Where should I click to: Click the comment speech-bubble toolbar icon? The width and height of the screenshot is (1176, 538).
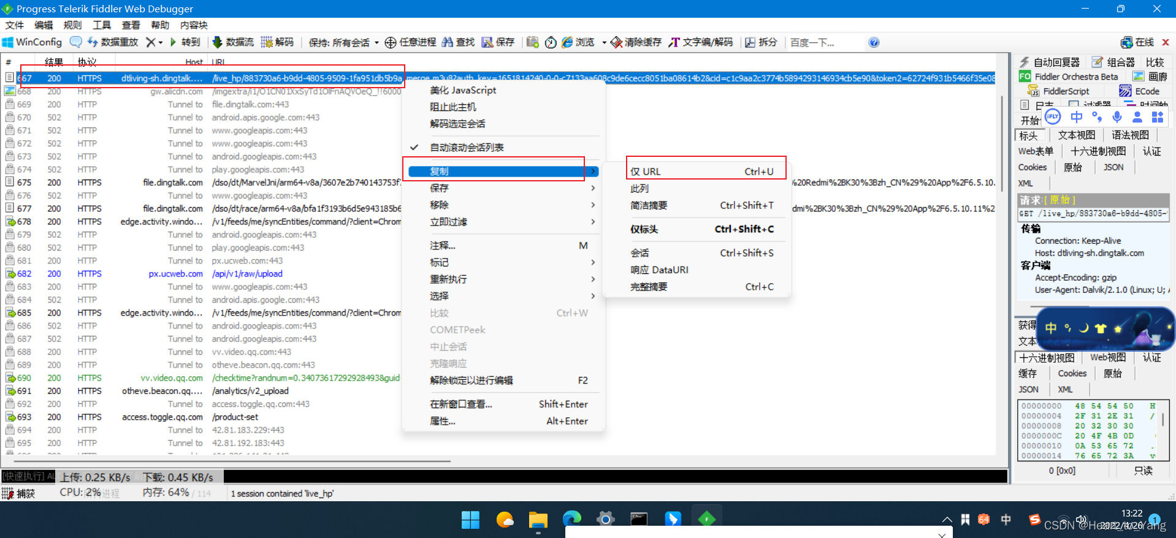[x=76, y=42]
